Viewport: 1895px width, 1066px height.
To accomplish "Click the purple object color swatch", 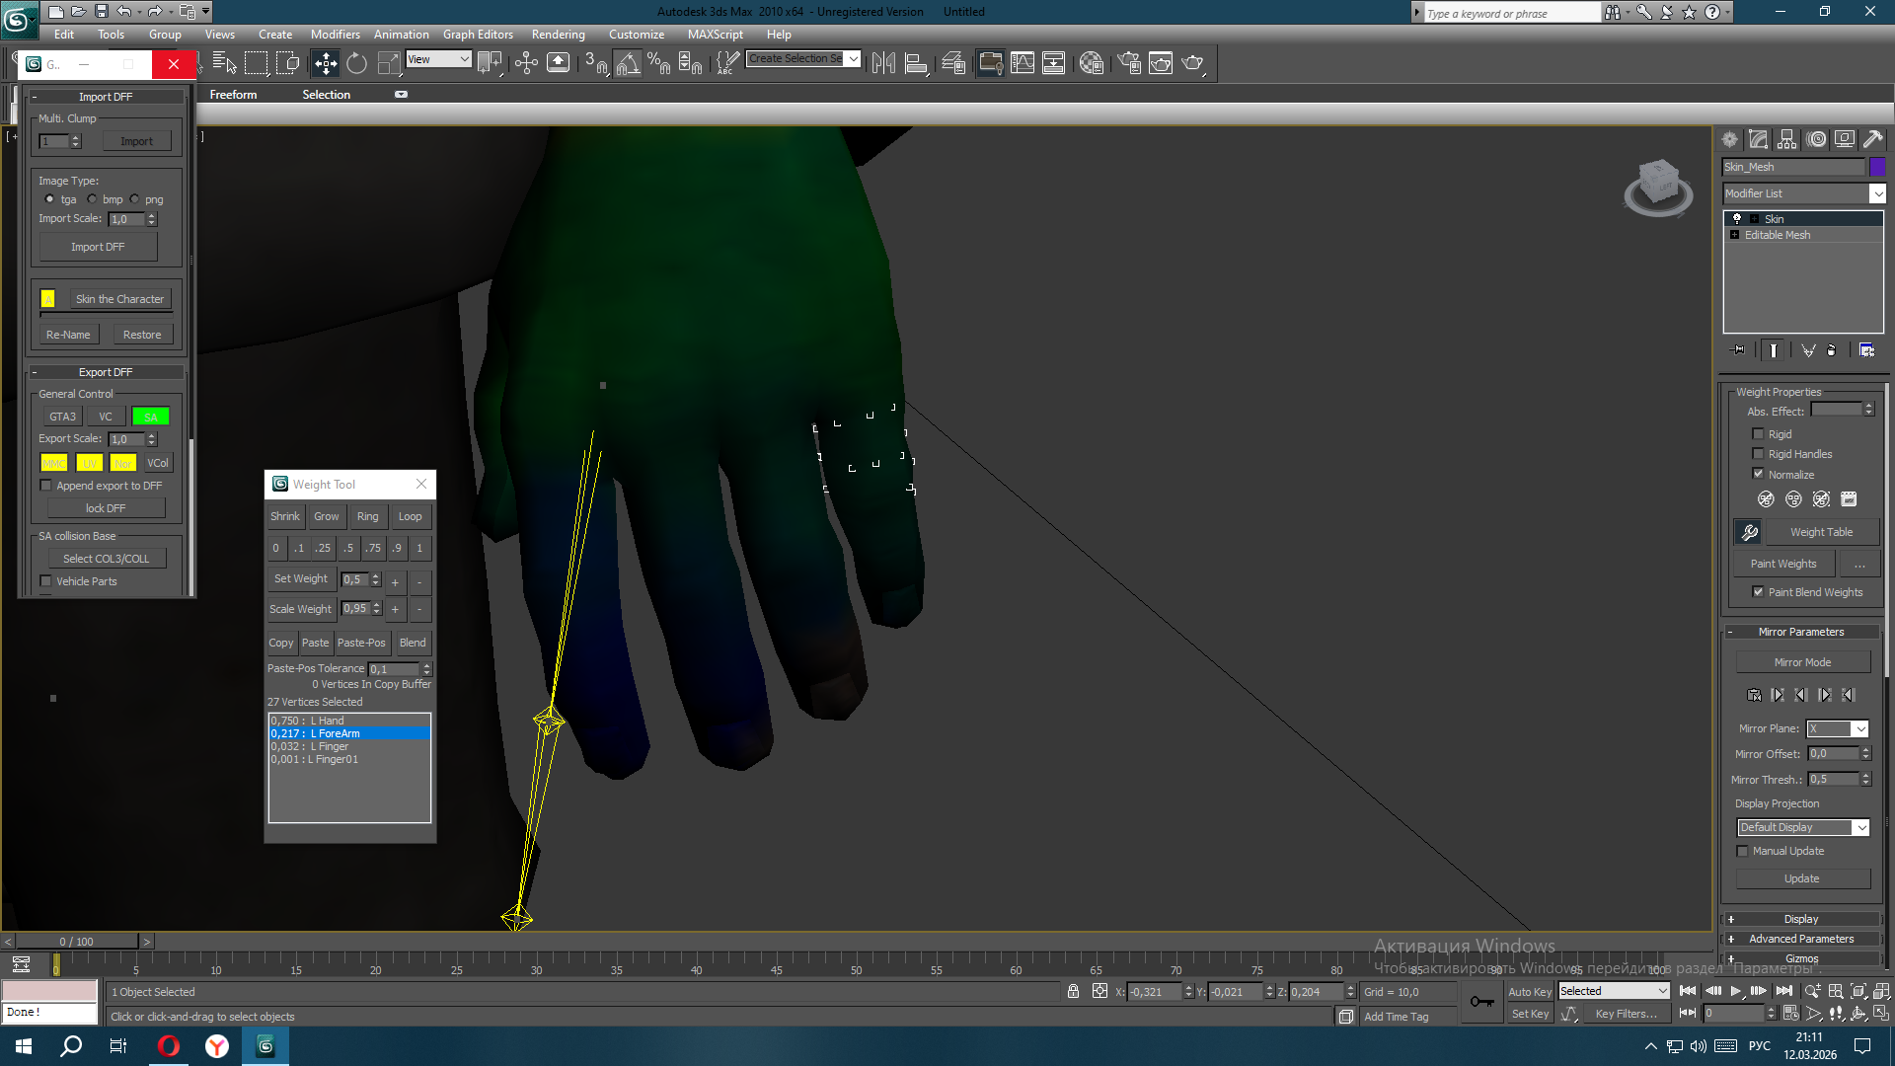I will point(1877,167).
